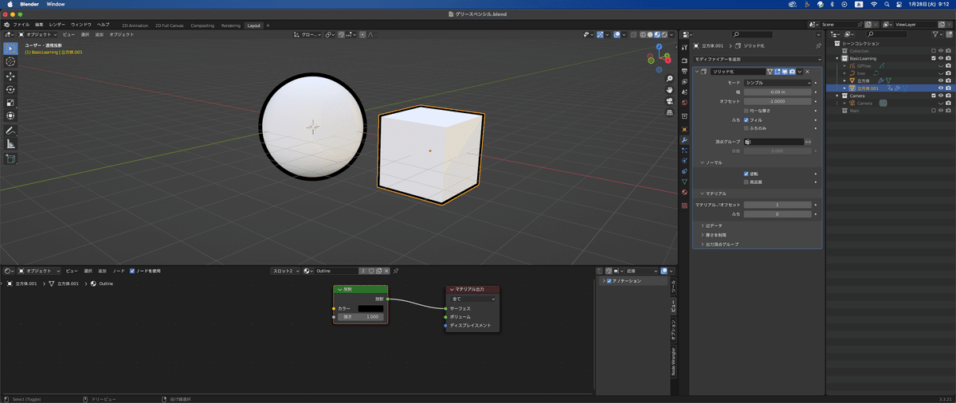Switch to the Rendering workspace tab
Image resolution: width=956 pixels, height=403 pixels.
[x=231, y=25]
